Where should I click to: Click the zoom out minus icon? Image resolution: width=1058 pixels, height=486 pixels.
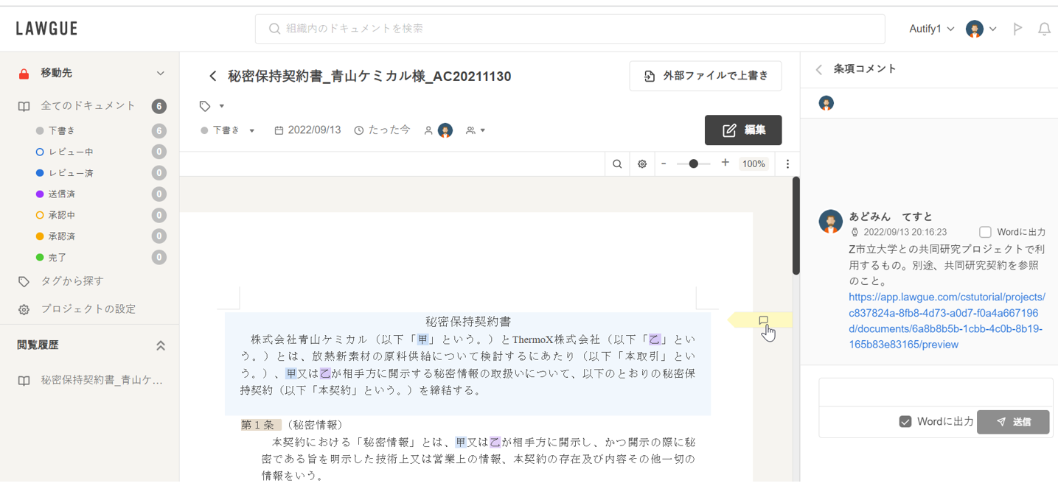[x=664, y=163]
